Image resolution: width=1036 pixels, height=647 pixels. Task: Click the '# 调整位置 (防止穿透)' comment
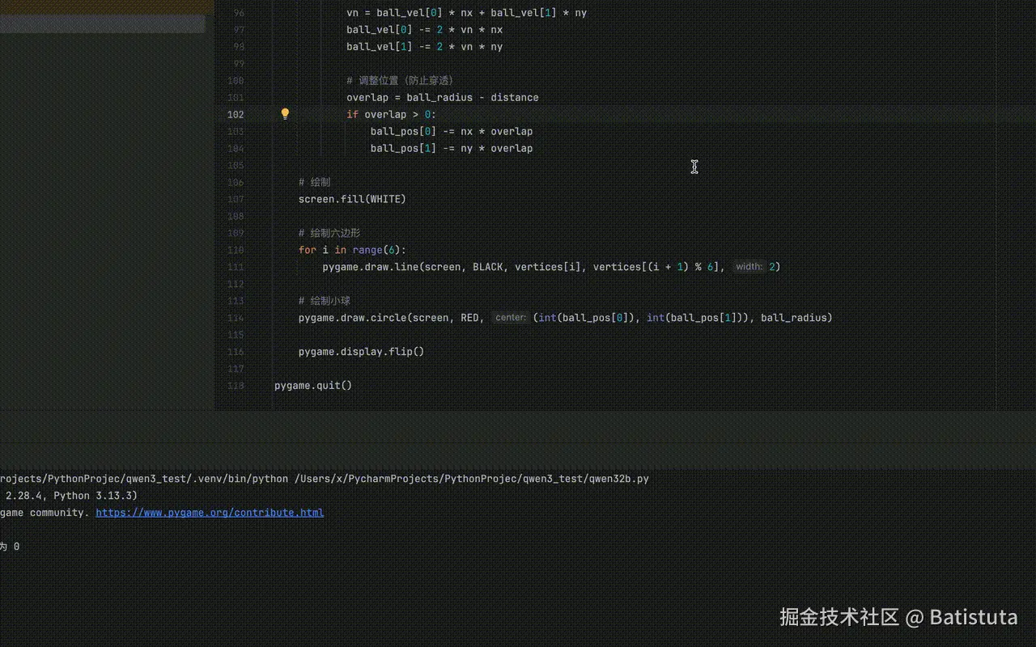pos(400,81)
